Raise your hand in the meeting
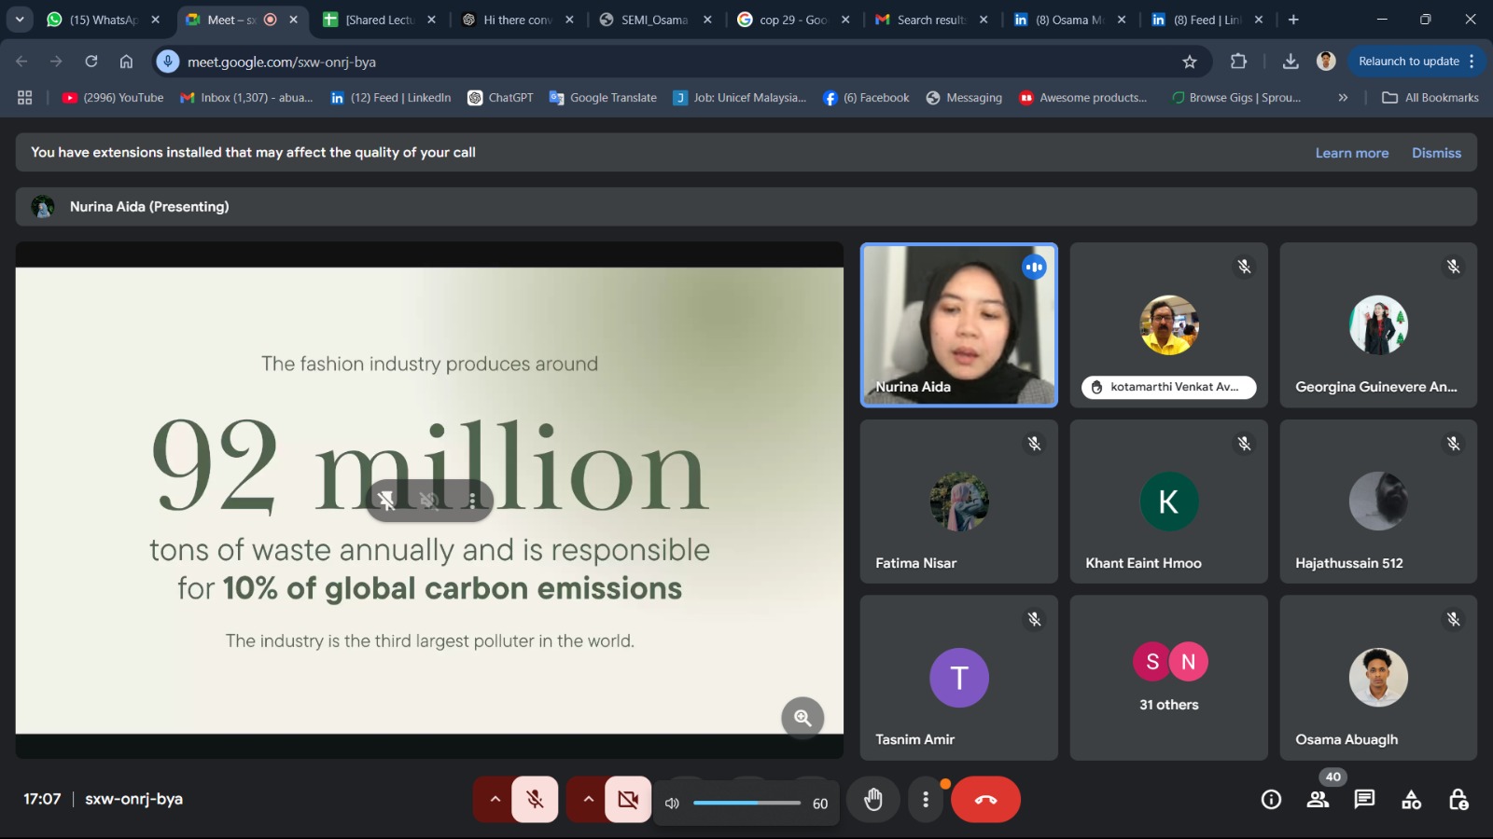Screen dimensions: 1493x839 click(872, 800)
